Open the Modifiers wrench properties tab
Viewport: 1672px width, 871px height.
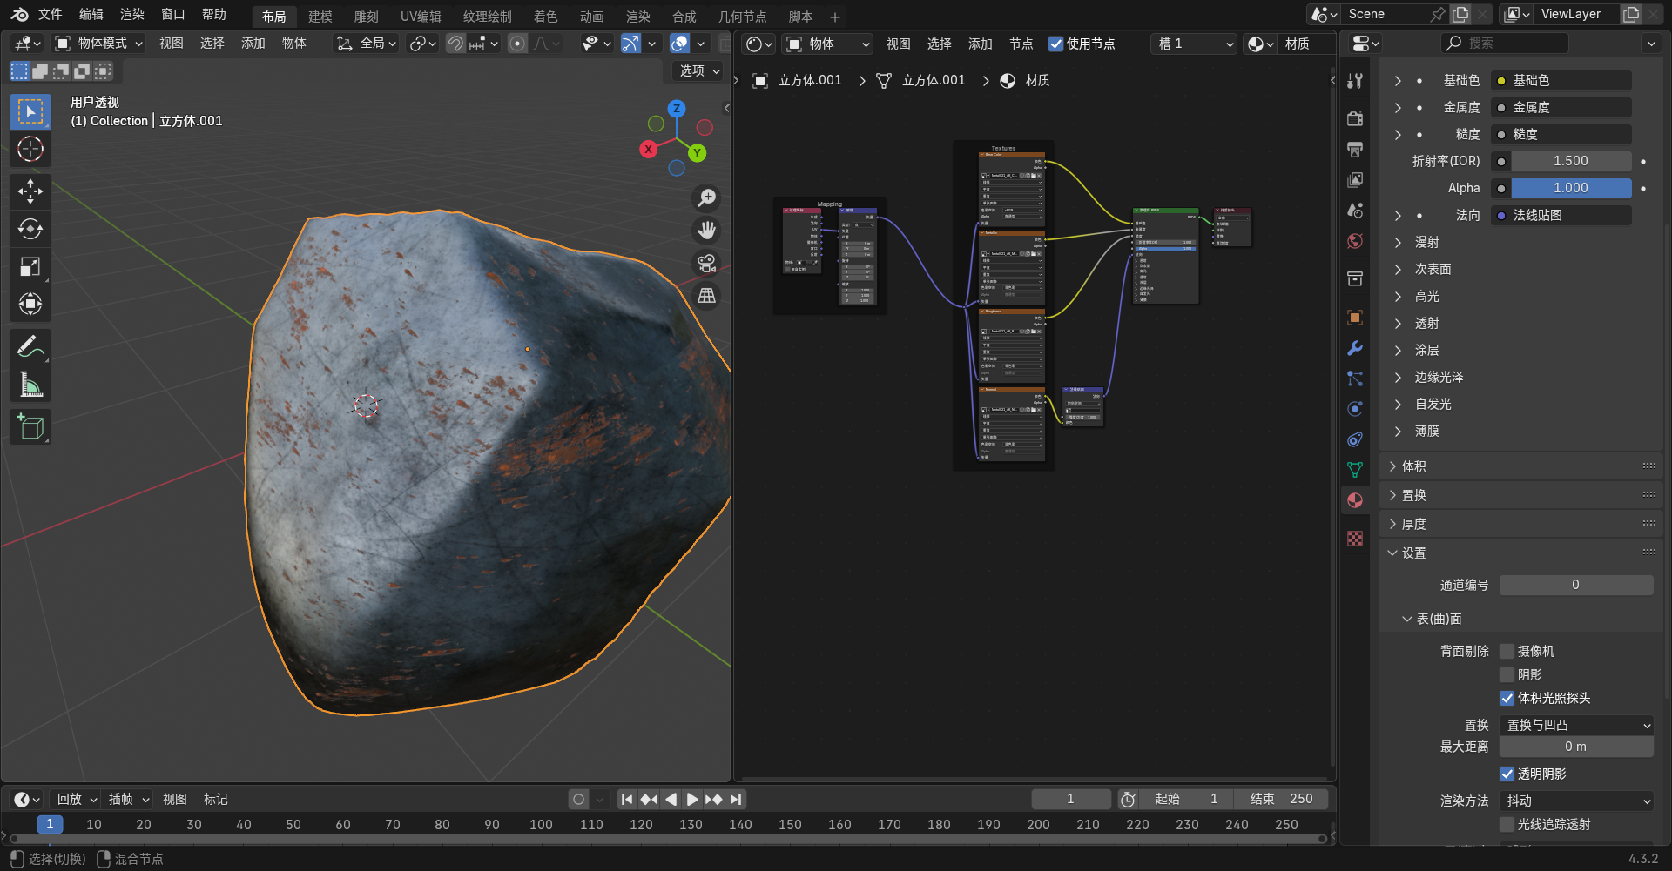point(1354,348)
